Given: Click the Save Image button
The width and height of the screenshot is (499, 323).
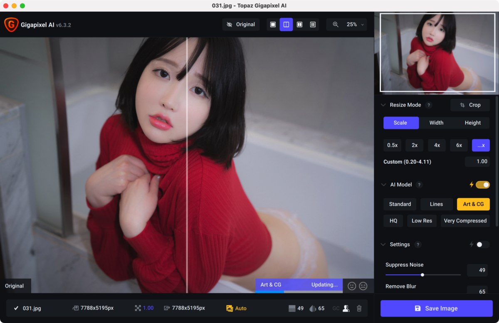Looking at the screenshot, I should coord(436,308).
